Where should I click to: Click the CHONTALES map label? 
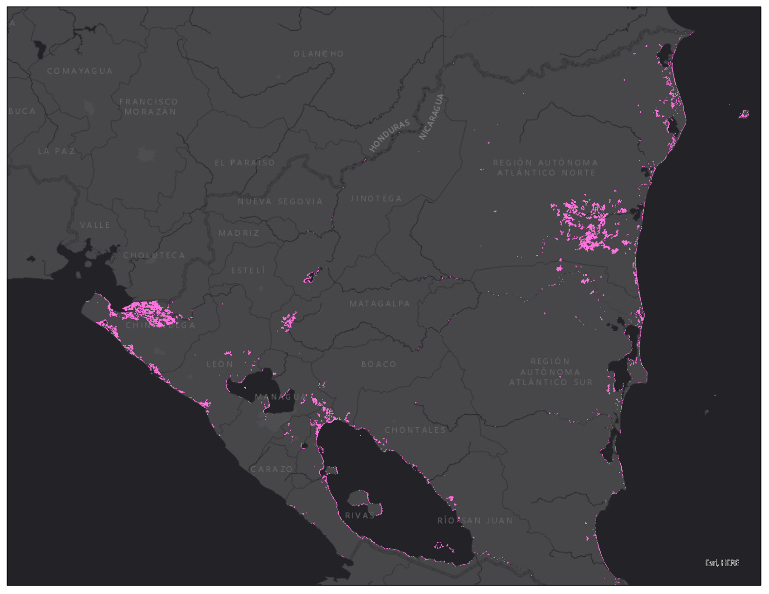(x=415, y=430)
